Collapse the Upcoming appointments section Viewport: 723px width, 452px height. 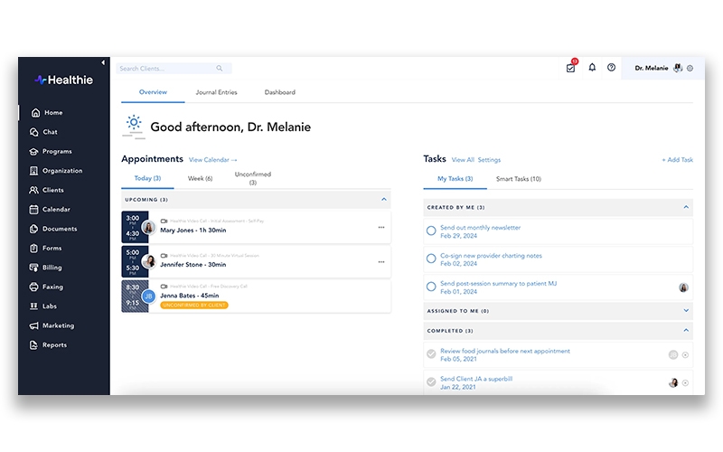384,199
